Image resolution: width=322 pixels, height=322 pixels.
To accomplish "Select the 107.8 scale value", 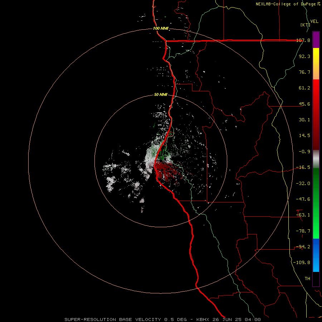I will pos(303,40).
